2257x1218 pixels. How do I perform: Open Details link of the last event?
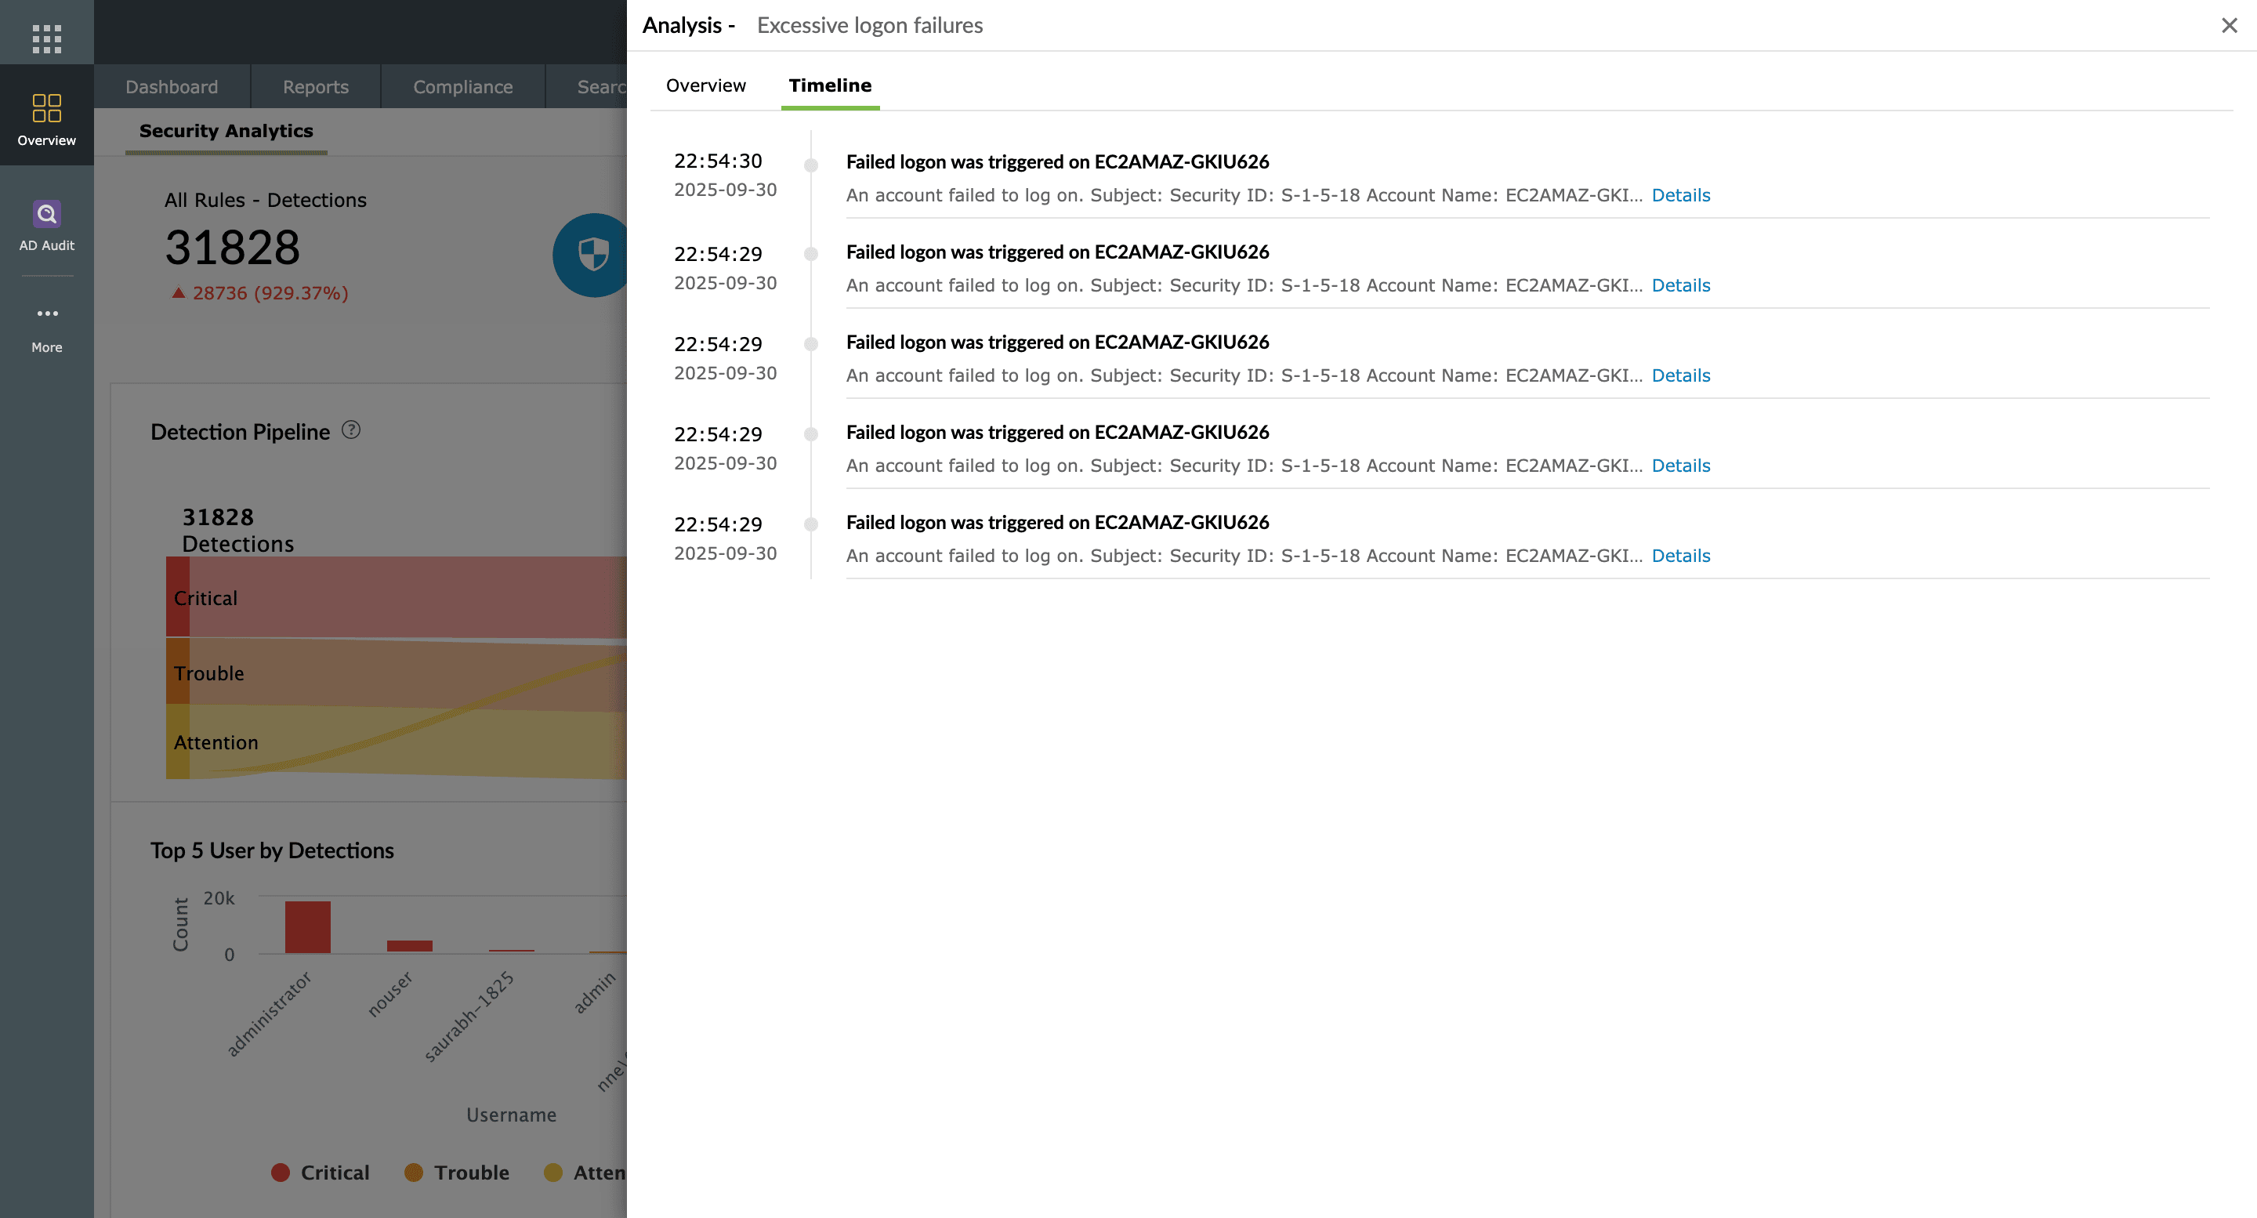tap(1679, 556)
